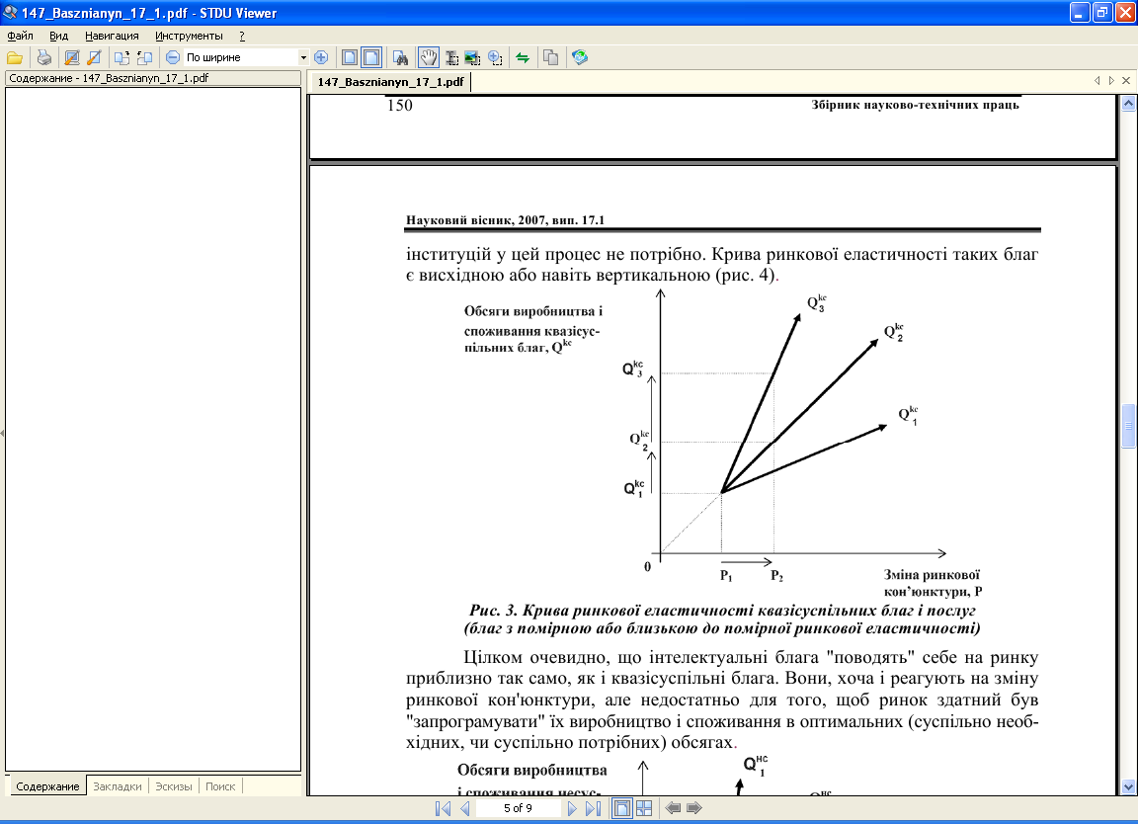Go to the next page
1138x824 pixels.
tap(572, 808)
